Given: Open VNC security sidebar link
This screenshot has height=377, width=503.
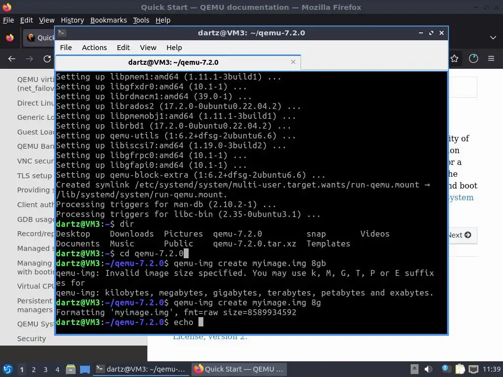Looking at the screenshot, I should point(35,161).
